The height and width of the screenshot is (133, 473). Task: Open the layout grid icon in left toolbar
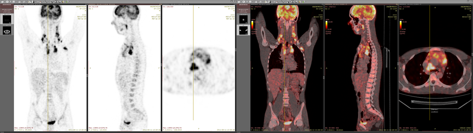(x=19, y=1)
